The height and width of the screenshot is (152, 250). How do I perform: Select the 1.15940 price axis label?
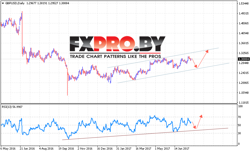[x=244, y=93]
